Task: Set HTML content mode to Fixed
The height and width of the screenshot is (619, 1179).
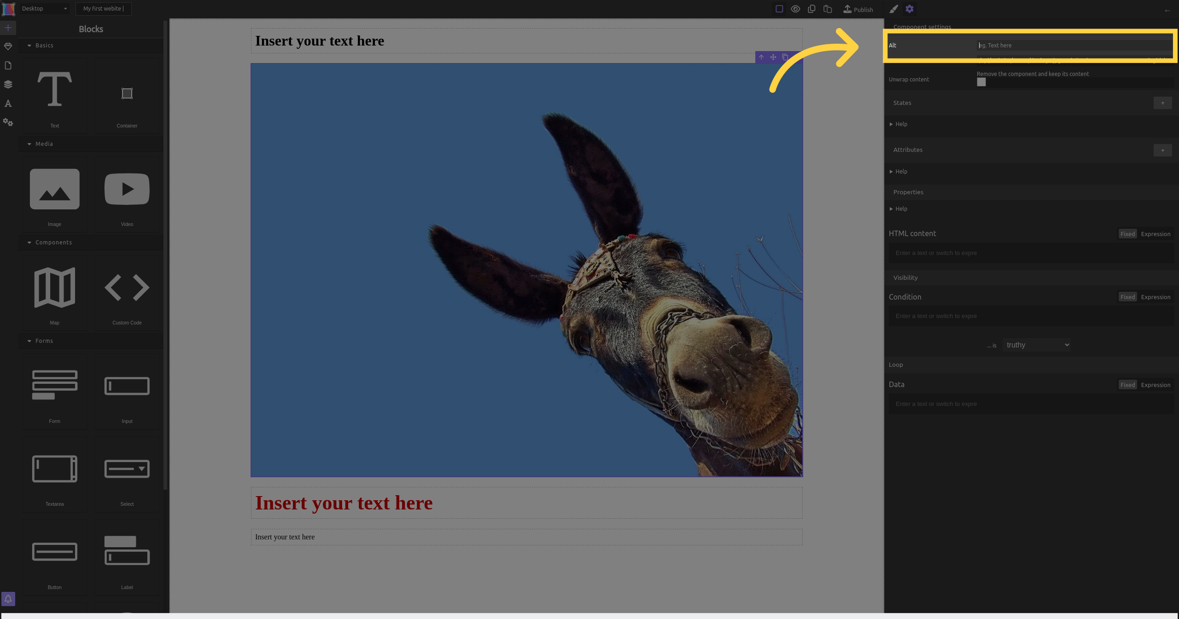Action: (1127, 234)
